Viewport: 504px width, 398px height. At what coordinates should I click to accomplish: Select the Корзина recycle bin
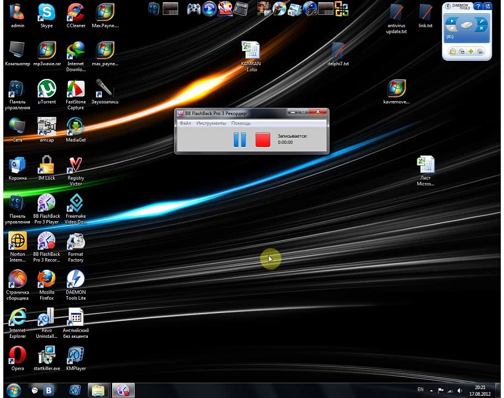pos(17,168)
